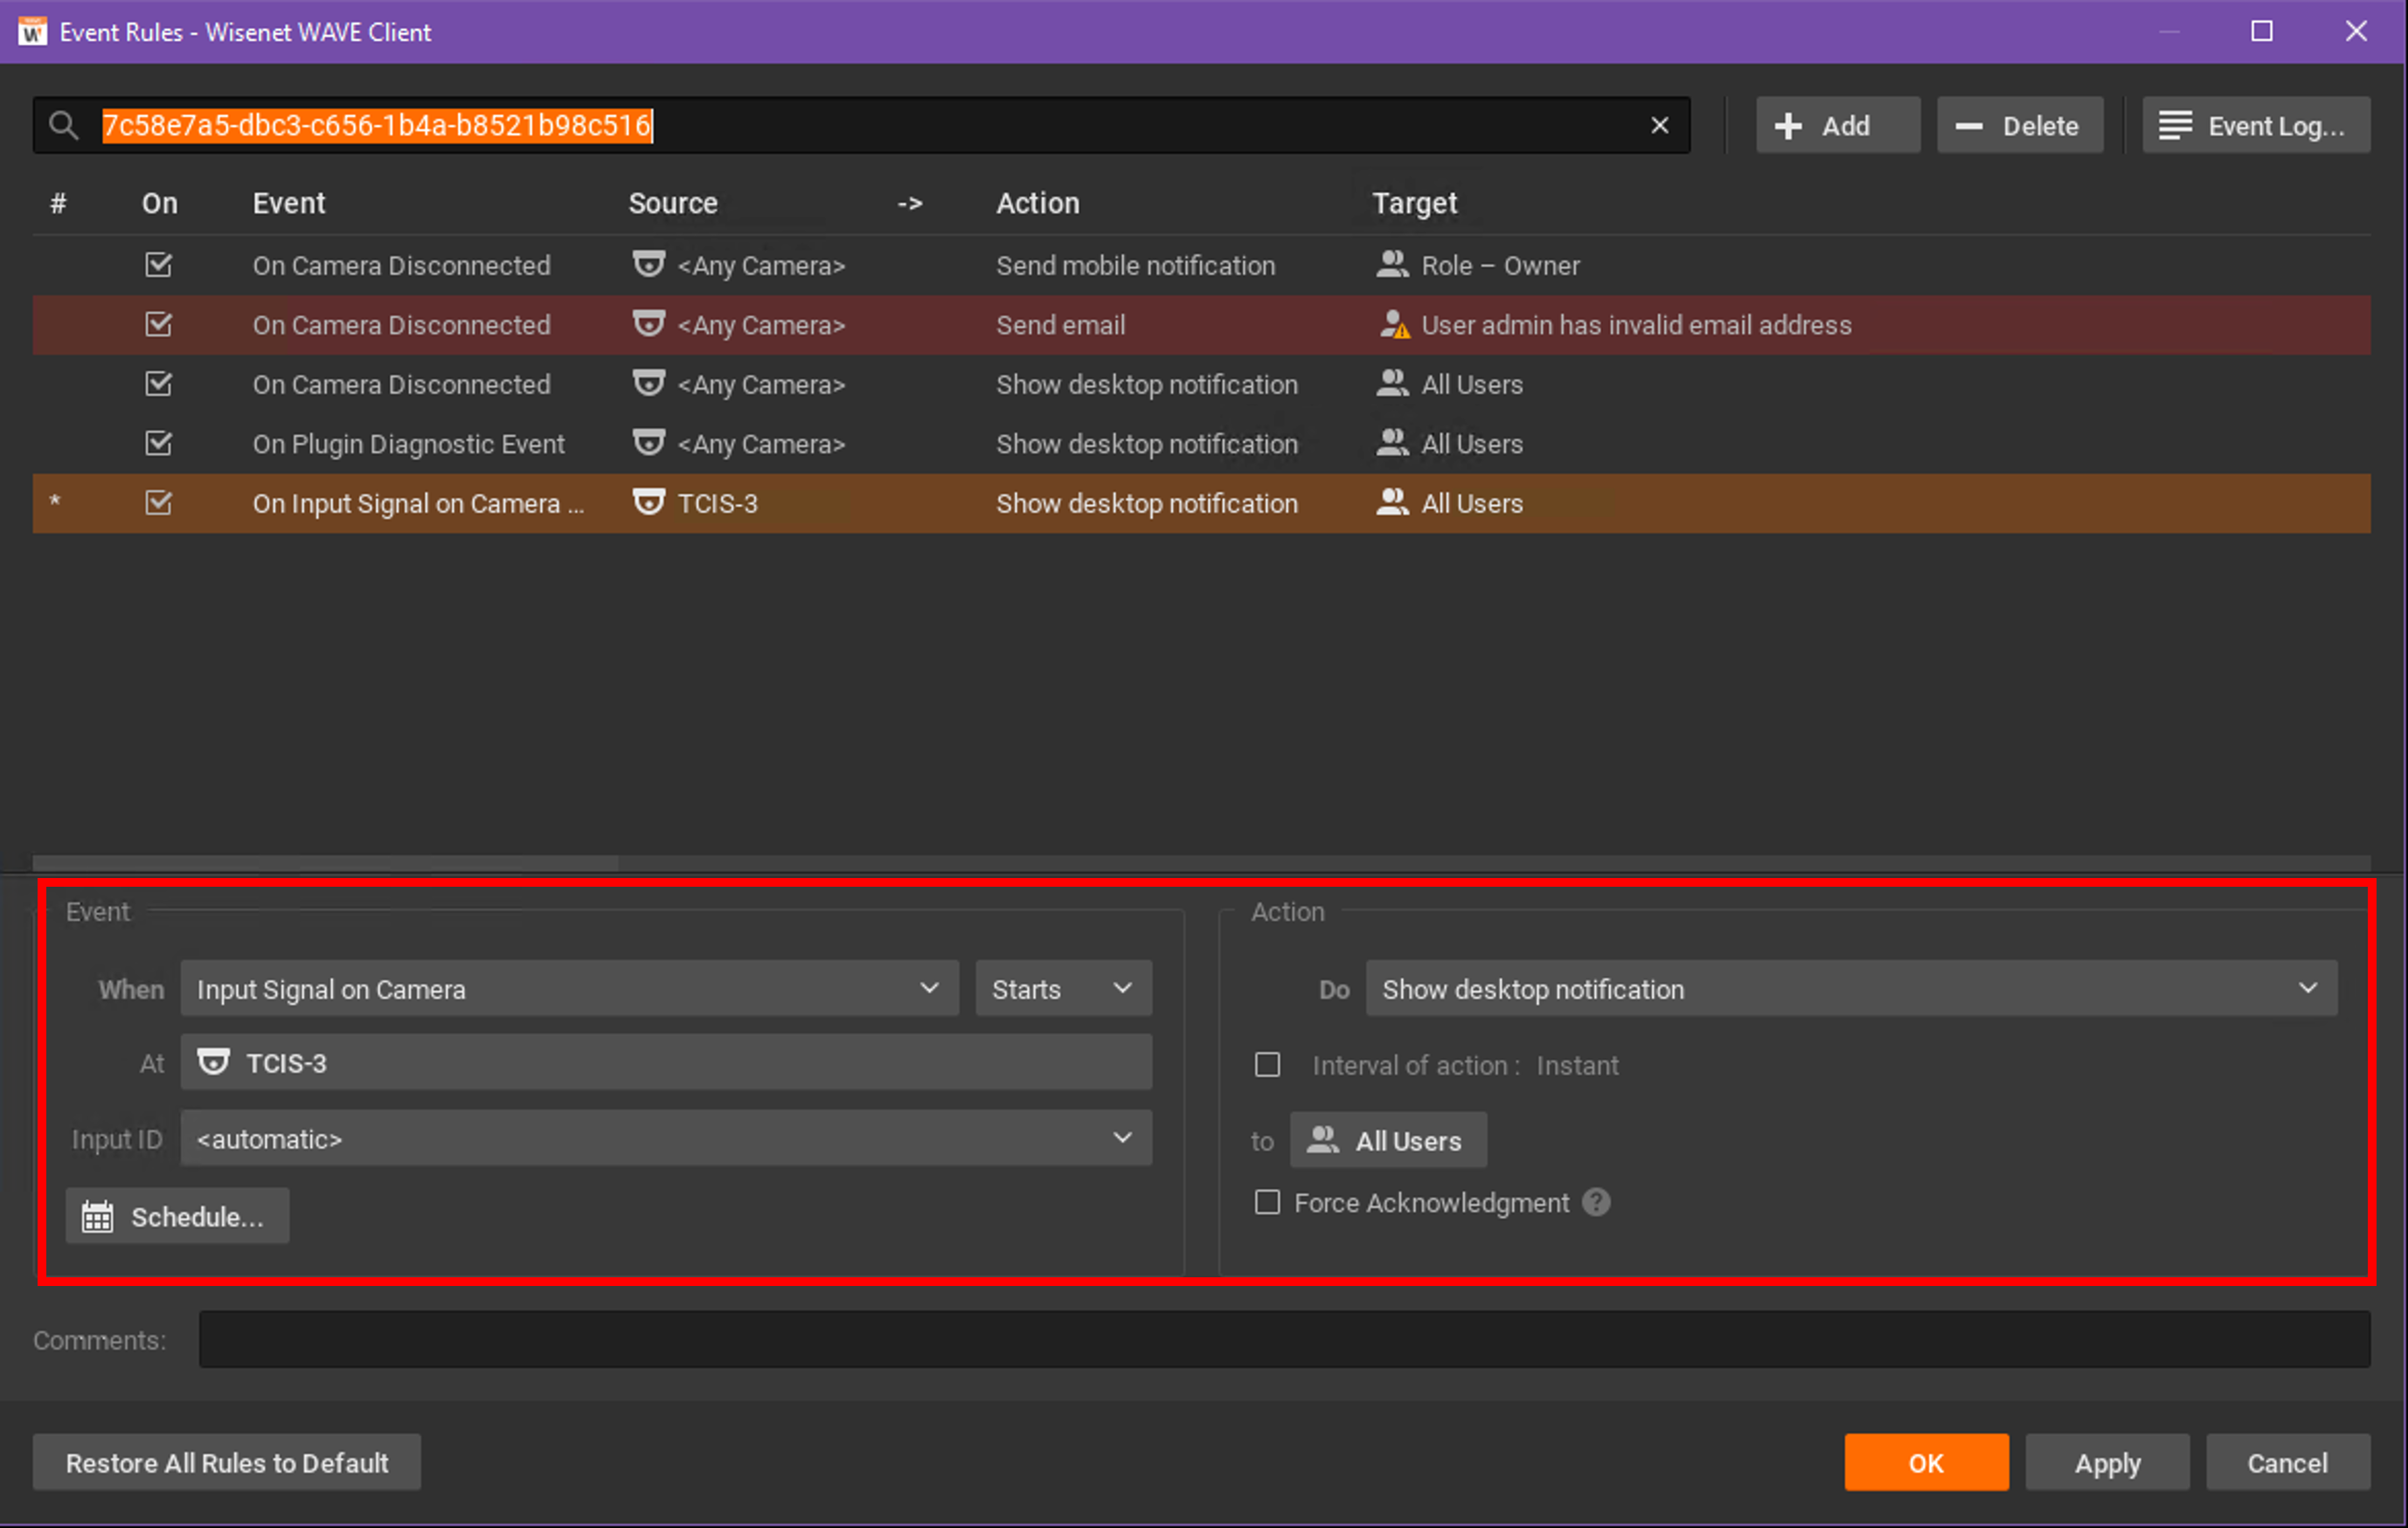
Task: Clear the search field with X icon
Action: pos(1659,126)
